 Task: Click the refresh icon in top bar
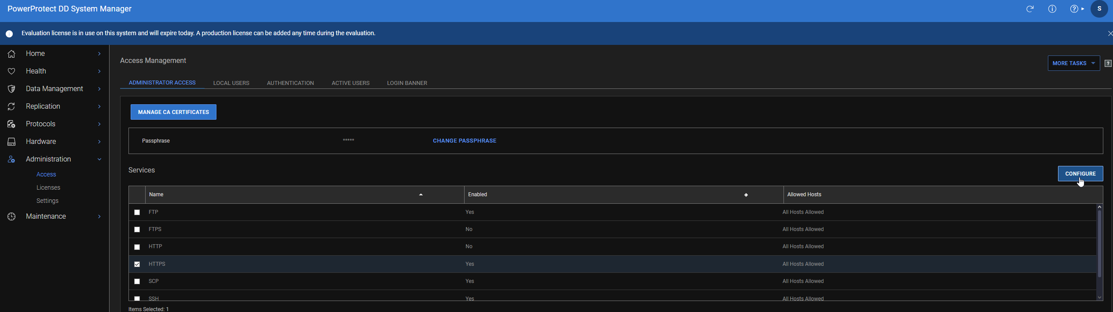[1030, 9]
